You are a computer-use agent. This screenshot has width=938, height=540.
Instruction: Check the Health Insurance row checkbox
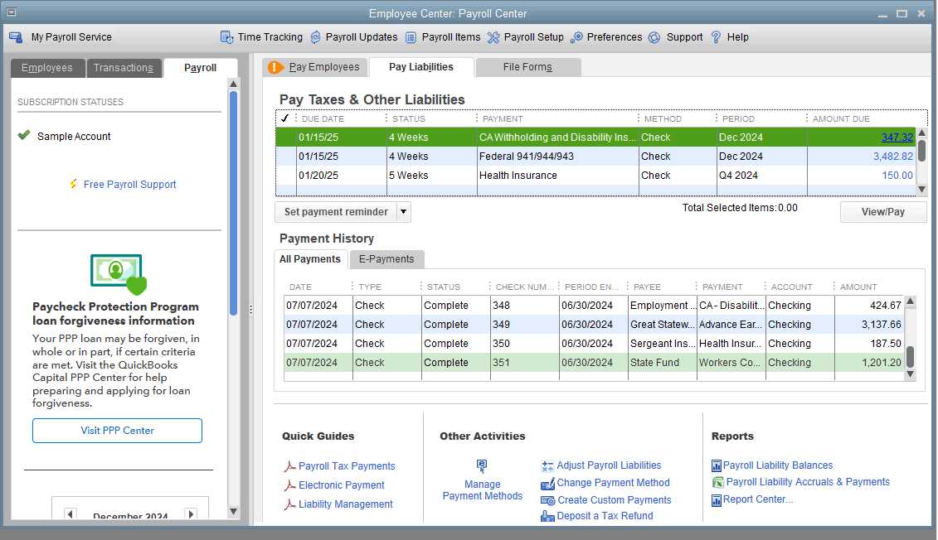click(x=286, y=176)
